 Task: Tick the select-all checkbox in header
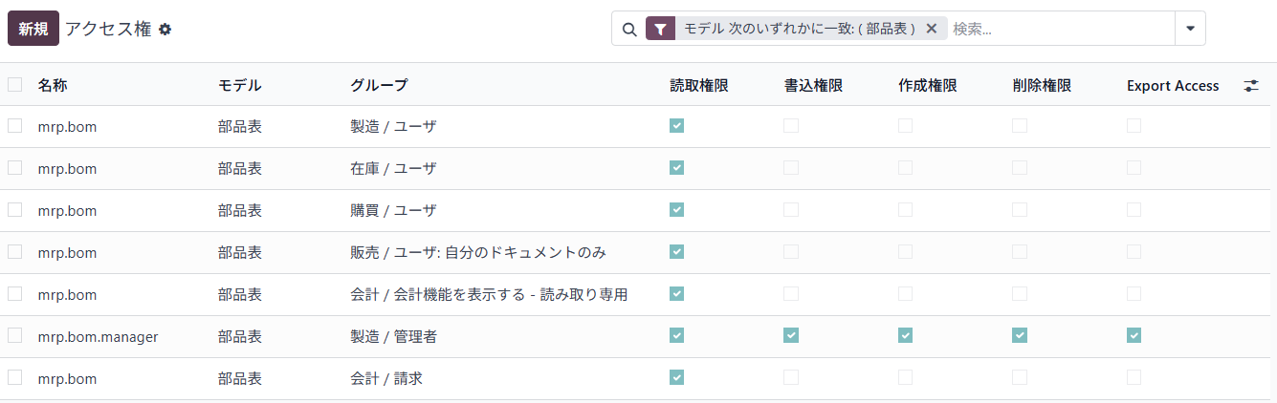click(x=15, y=85)
